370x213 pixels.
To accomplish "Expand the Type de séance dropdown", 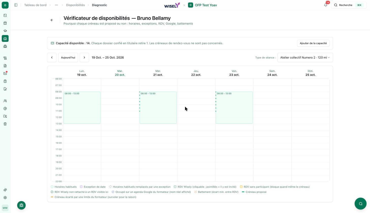I will [305, 58].
